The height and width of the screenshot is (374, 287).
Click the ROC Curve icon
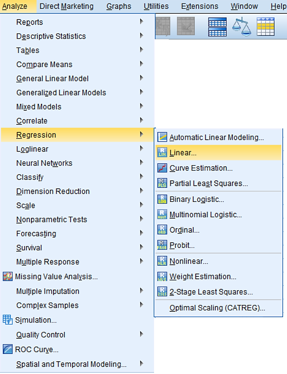pyautogui.click(x=8, y=349)
